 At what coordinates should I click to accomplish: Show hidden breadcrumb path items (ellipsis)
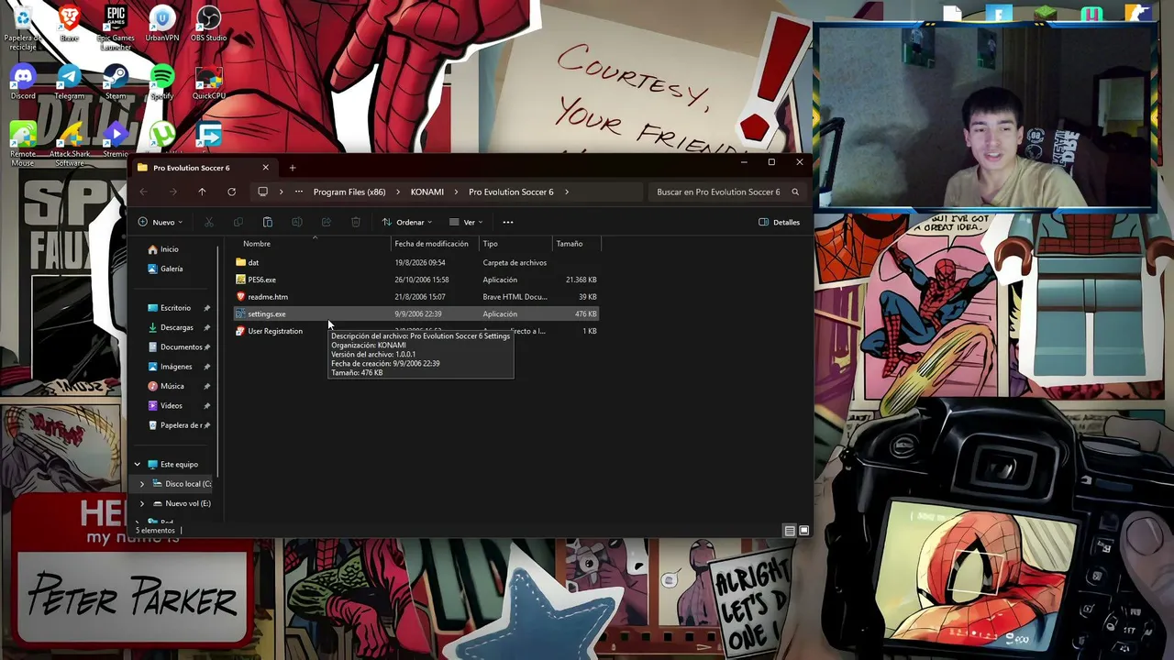click(x=298, y=192)
